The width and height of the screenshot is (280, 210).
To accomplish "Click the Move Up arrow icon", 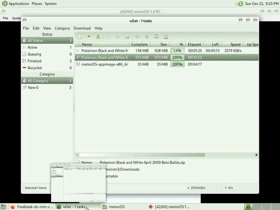I will point(137,37).
